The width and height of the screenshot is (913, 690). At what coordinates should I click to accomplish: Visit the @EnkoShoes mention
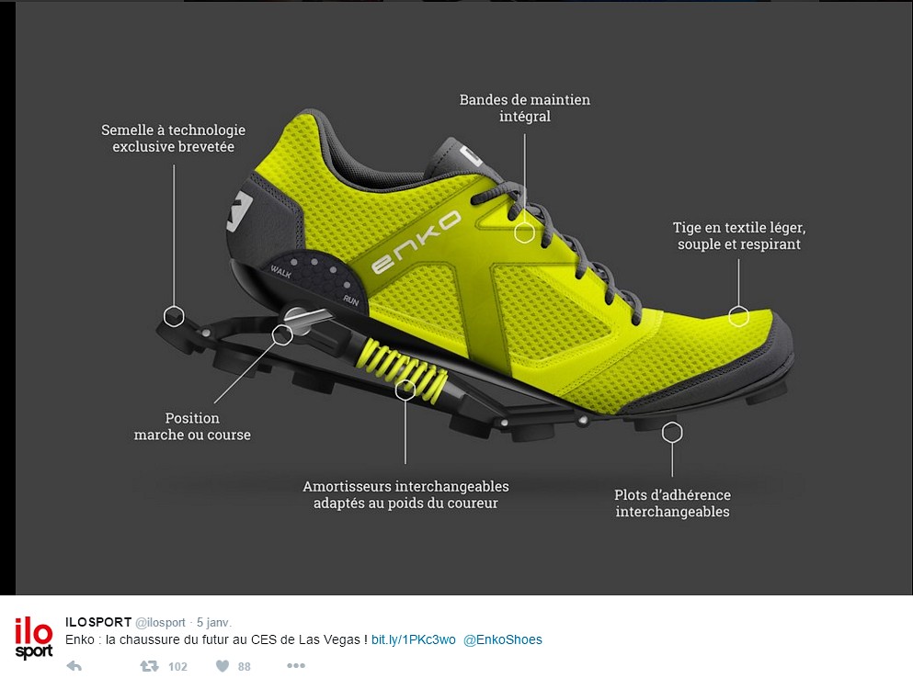(502, 639)
